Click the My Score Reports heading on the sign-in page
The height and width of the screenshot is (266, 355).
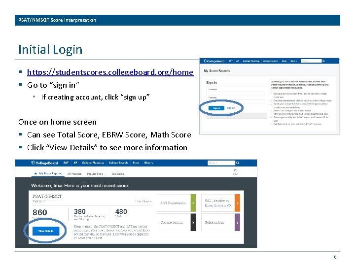217,71
